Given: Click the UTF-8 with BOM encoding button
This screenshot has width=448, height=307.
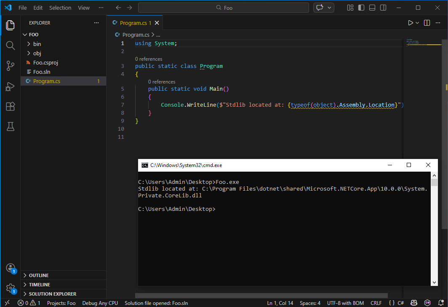Looking at the screenshot, I should pos(345,303).
